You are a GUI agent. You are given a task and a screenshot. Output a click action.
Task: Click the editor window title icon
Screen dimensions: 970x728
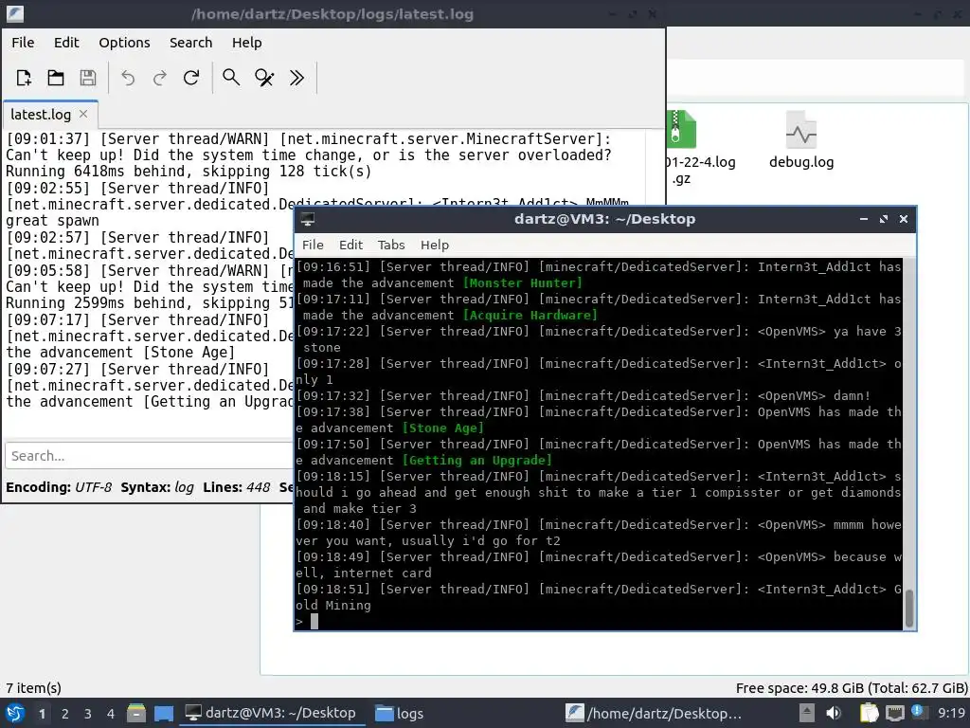coord(15,13)
